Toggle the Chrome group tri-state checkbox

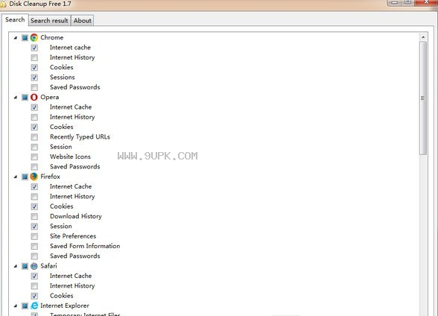[x=25, y=37]
